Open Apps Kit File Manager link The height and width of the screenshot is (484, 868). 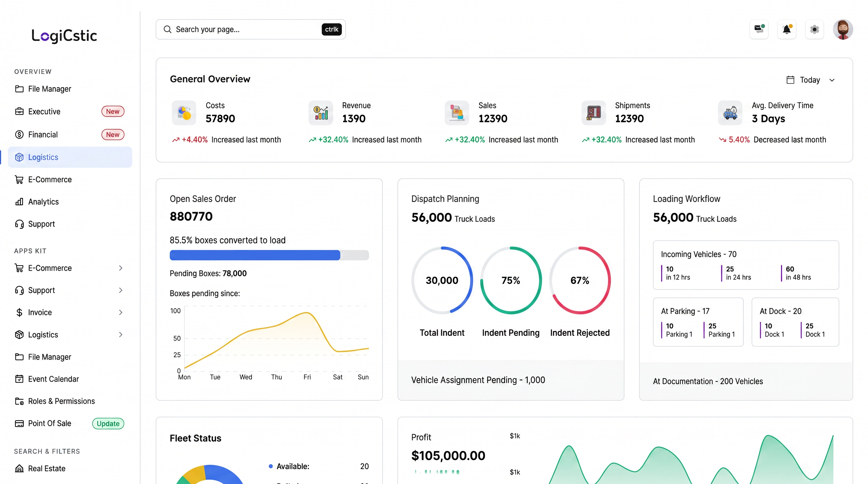(x=70, y=357)
